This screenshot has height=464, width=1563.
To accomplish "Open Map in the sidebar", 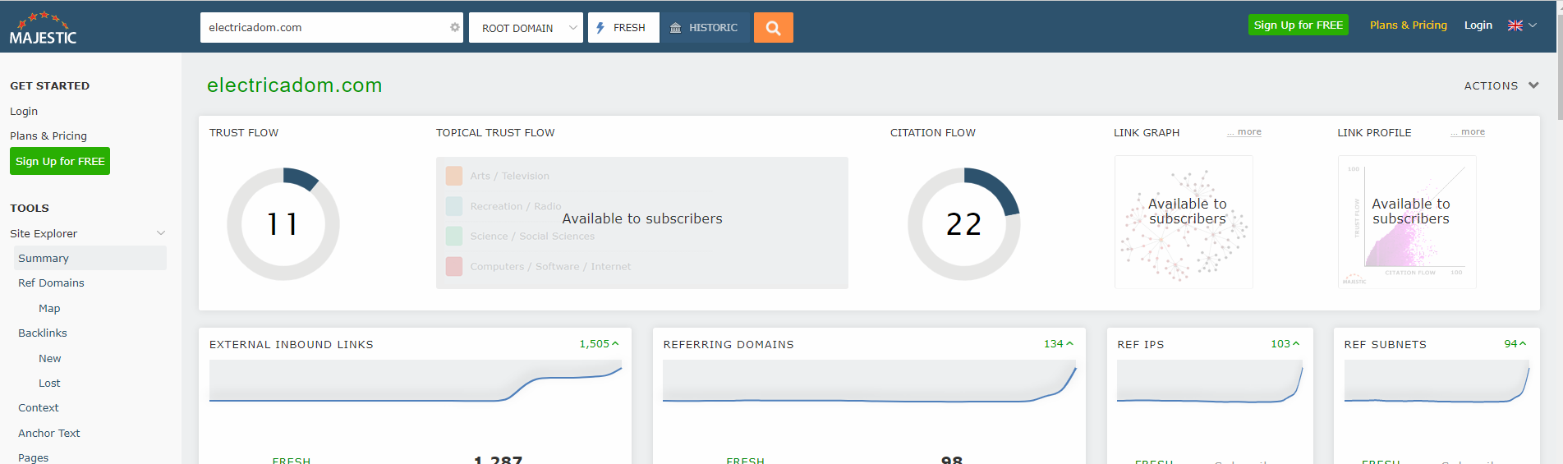I will (x=49, y=308).
